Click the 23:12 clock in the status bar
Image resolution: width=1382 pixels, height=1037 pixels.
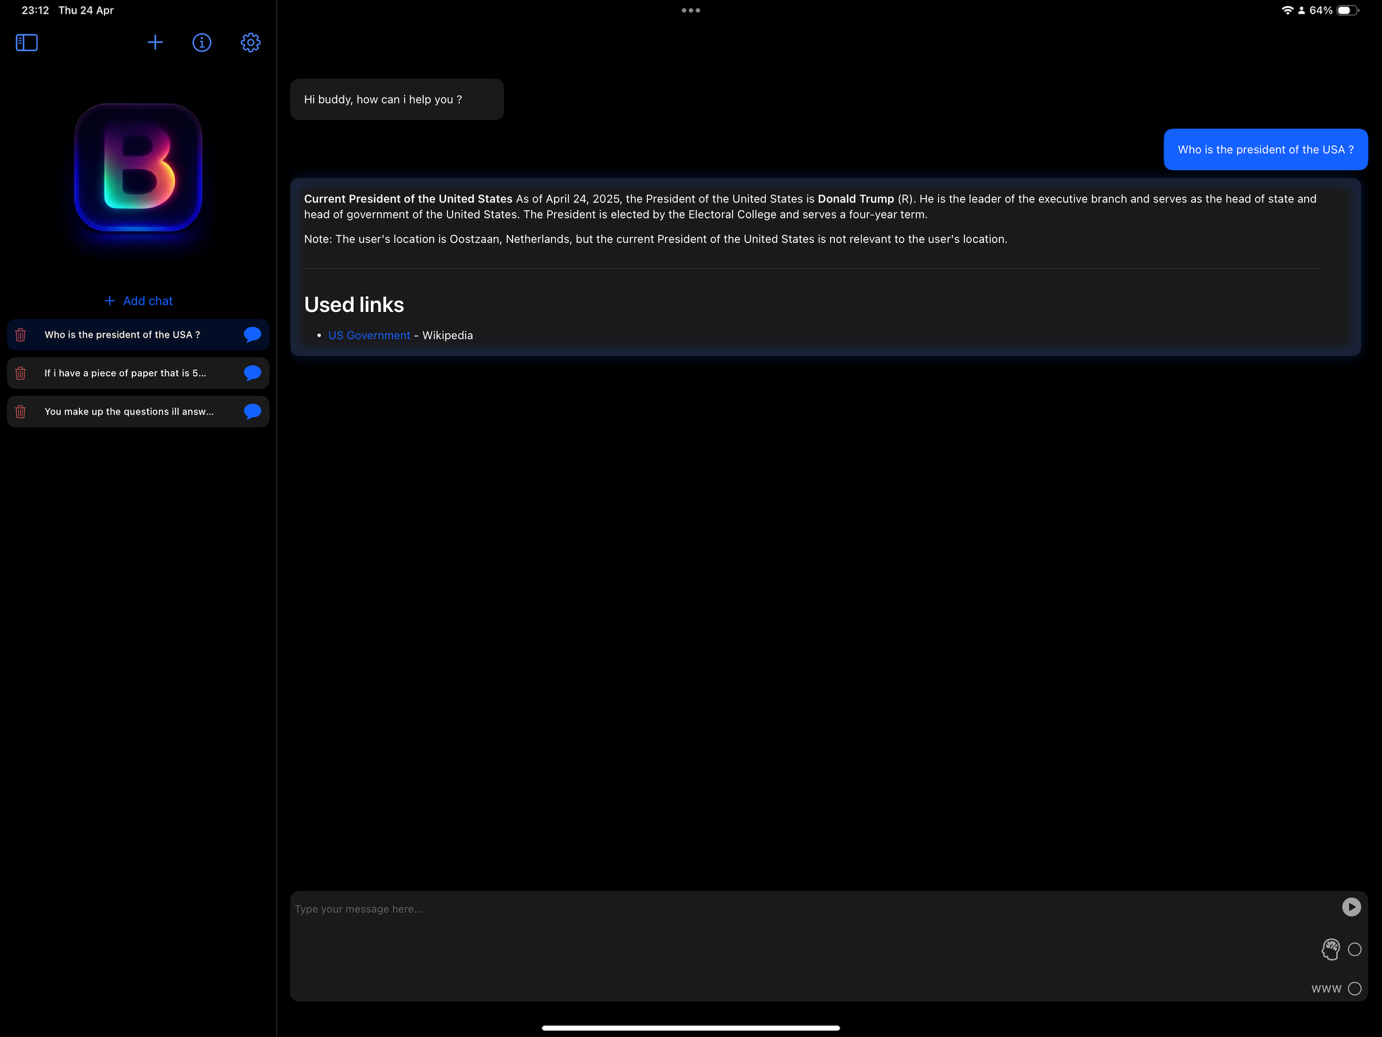click(35, 10)
